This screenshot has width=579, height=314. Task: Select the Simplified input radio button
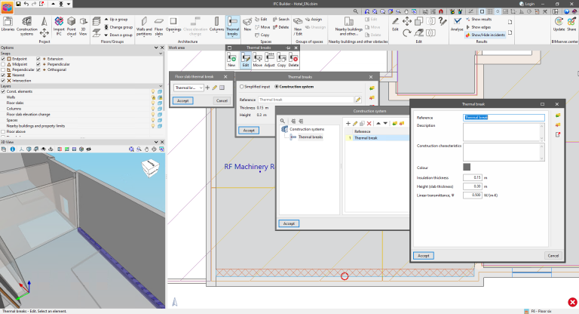(x=241, y=87)
